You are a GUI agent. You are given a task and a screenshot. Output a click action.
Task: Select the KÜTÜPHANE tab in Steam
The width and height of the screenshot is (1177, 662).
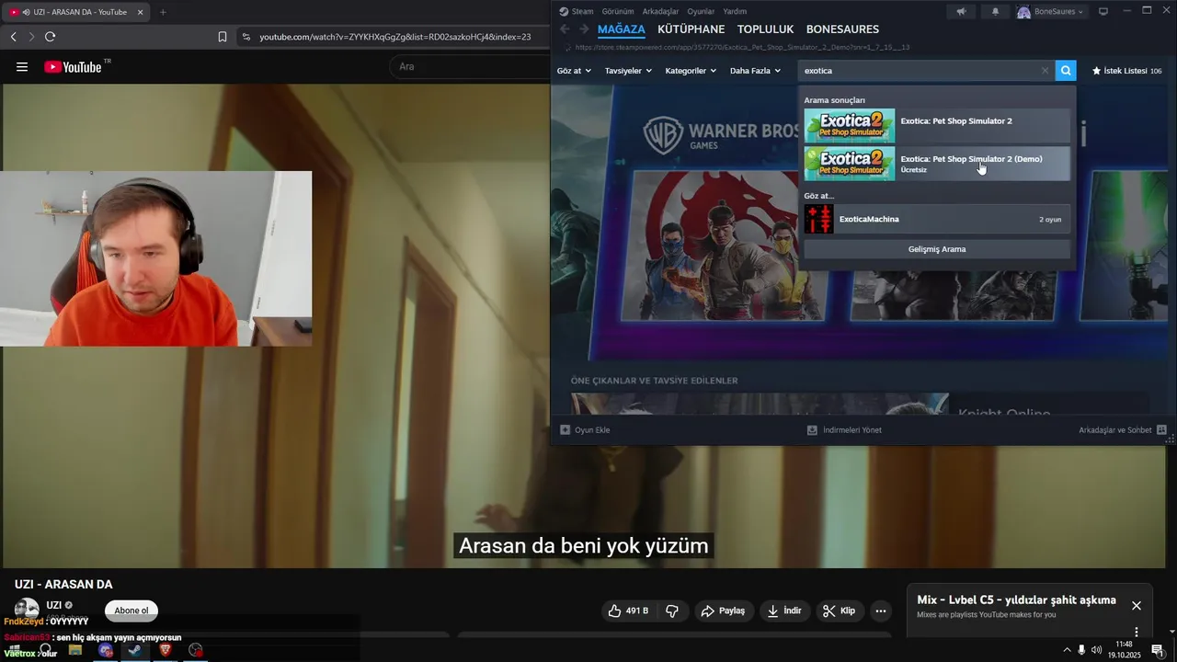[691, 29]
